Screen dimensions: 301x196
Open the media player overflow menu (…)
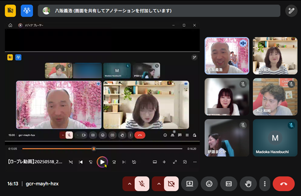coord(195,162)
